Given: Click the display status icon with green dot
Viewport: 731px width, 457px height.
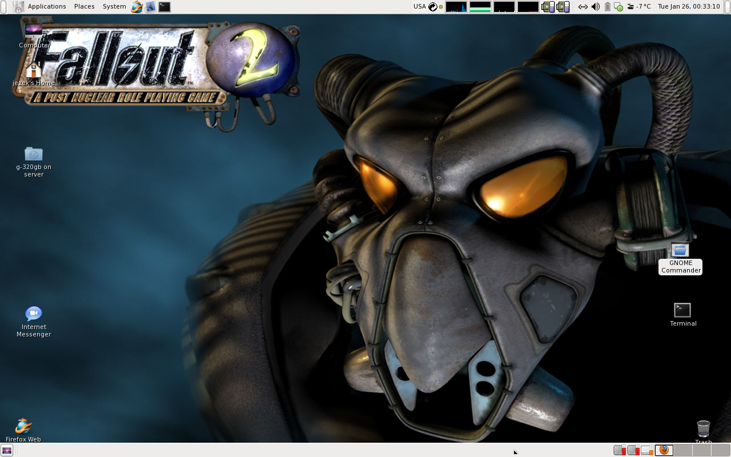Looking at the screenshot, I should click(618, 7).
